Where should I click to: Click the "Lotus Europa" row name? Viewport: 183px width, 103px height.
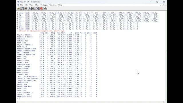23,67
